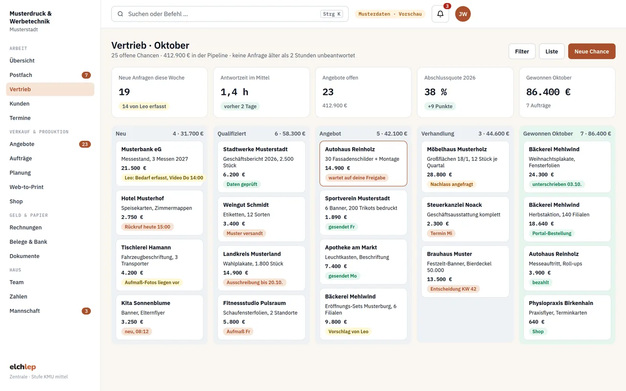The width and height of the screenshot is (626, 391).
Task: Switch to Liste view
Action: (552, 51)
